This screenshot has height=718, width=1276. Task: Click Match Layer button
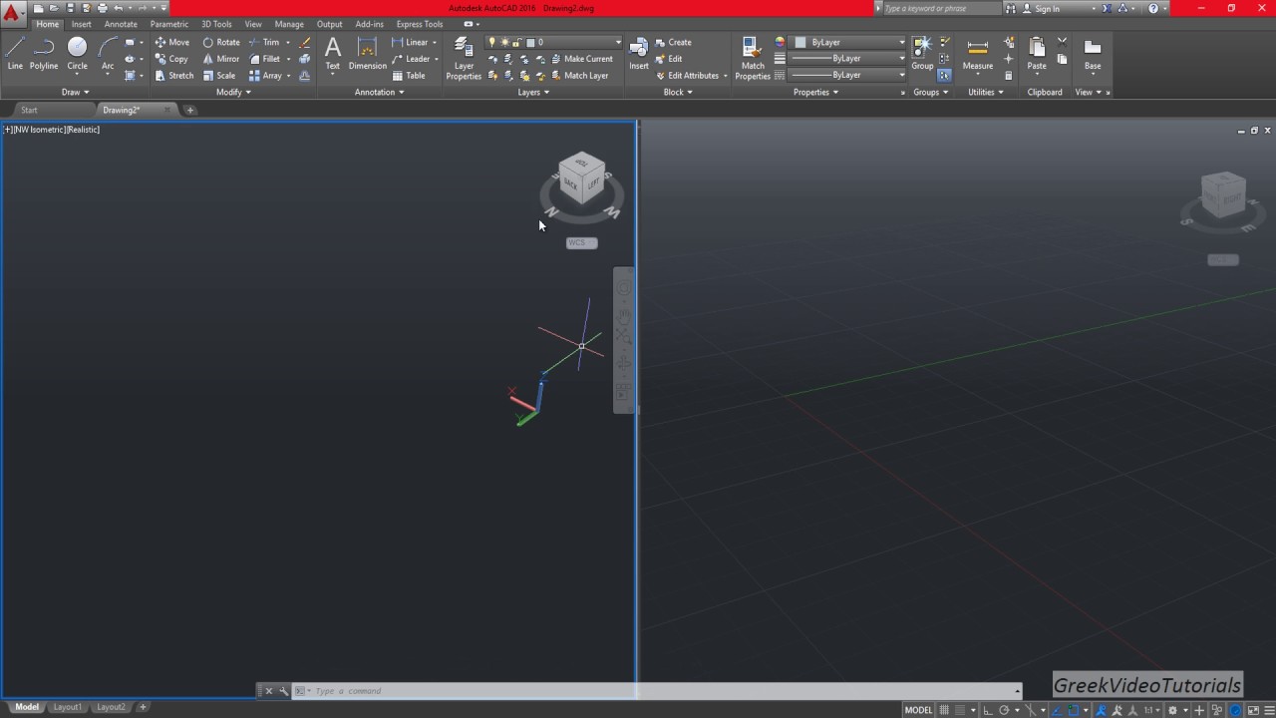tap(579, 76)
